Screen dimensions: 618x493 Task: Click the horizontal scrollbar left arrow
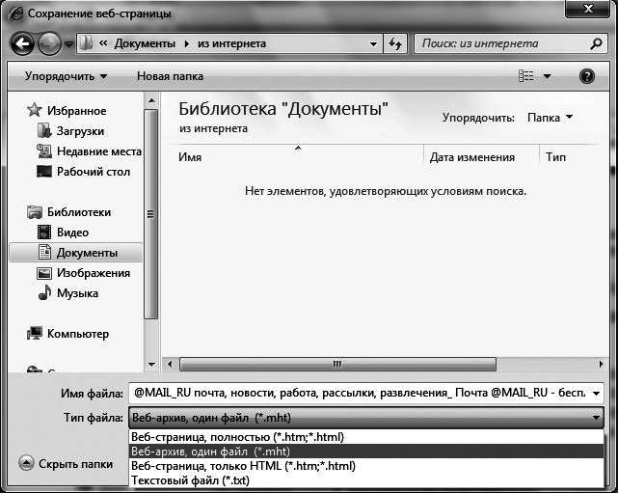pos(170,364)
